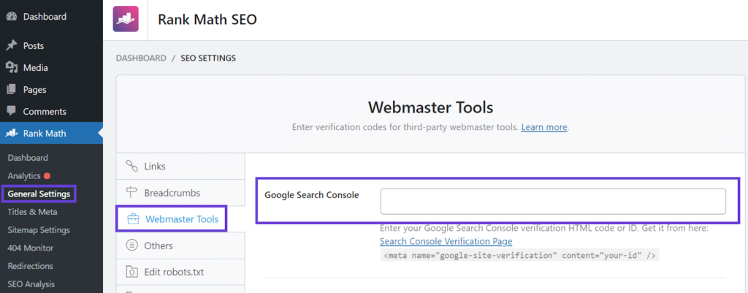Click the Dashboard gauge icon in sidebar
This screenshot has width=748, height=293.
12,17
